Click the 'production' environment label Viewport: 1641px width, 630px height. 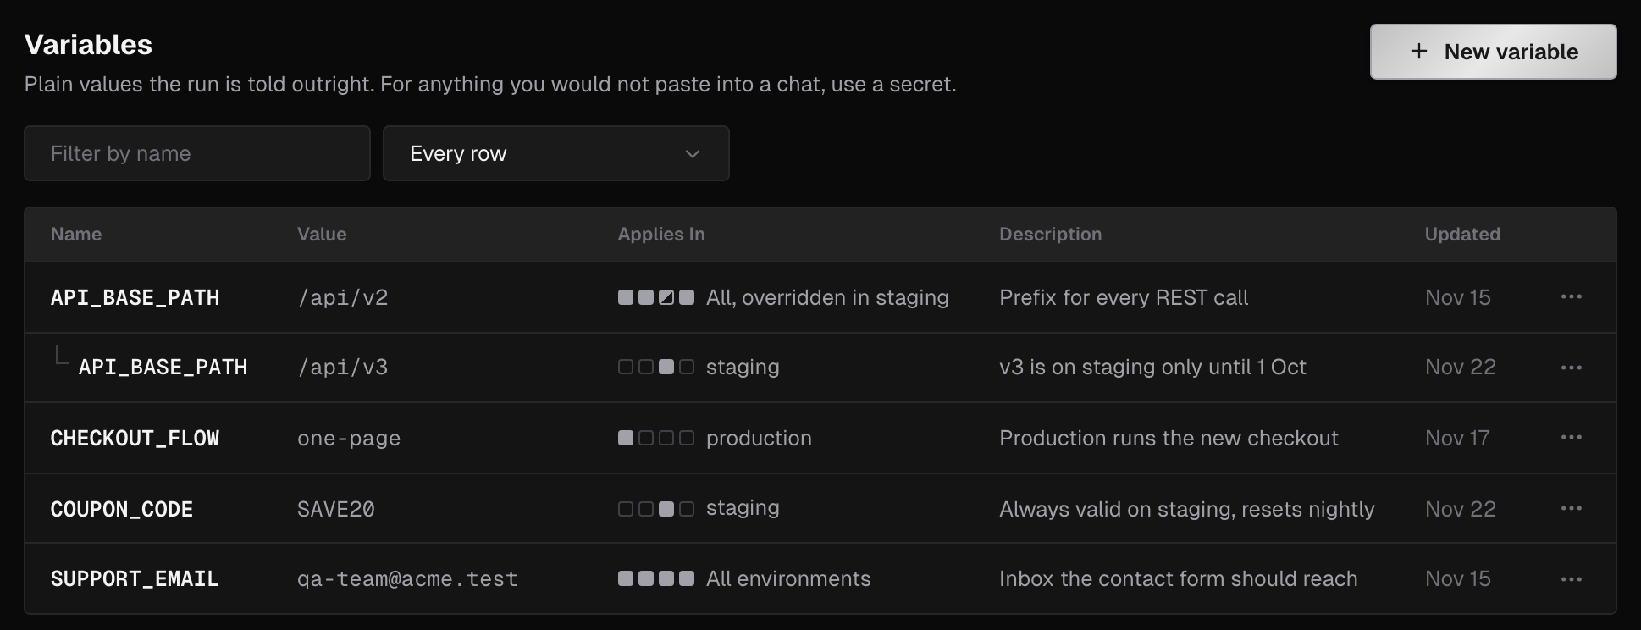tap(759, 438)
